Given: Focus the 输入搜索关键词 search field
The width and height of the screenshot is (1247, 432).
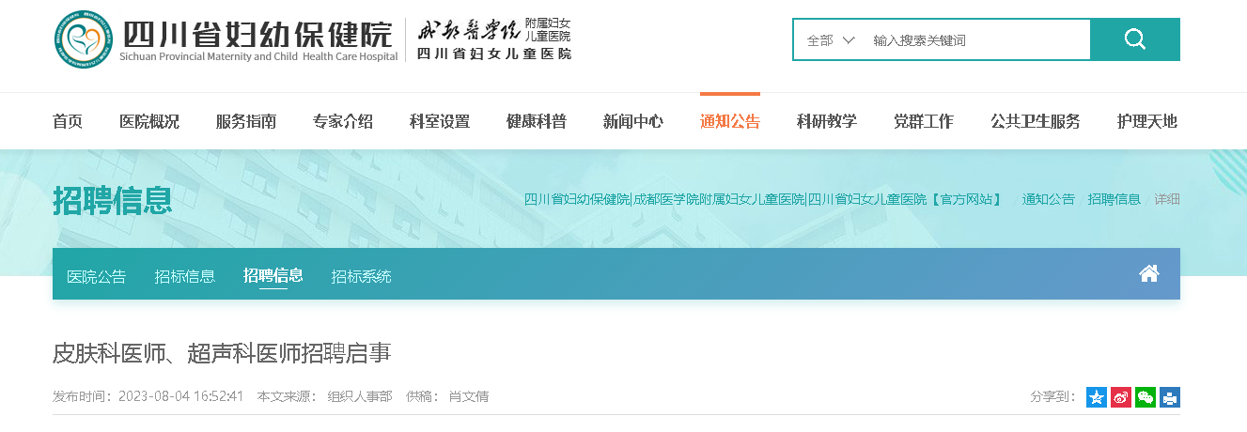Looking at the screenshot, I should click(x=975, y=40).
